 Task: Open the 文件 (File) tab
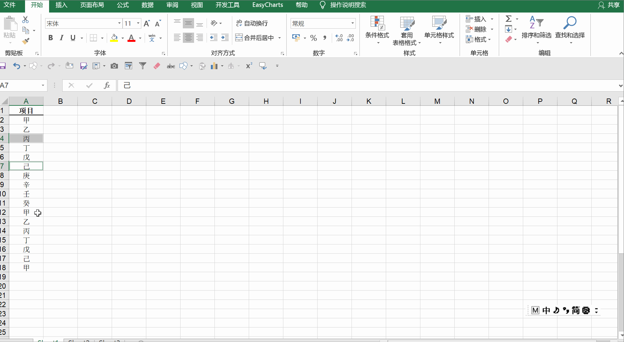tap(10, 5)
